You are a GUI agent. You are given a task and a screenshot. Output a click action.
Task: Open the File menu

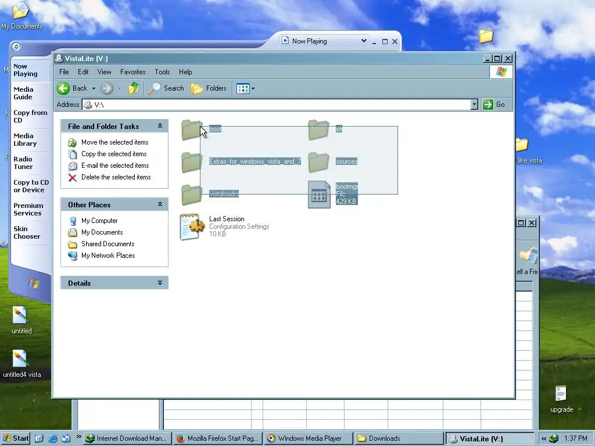coord(64,71)
